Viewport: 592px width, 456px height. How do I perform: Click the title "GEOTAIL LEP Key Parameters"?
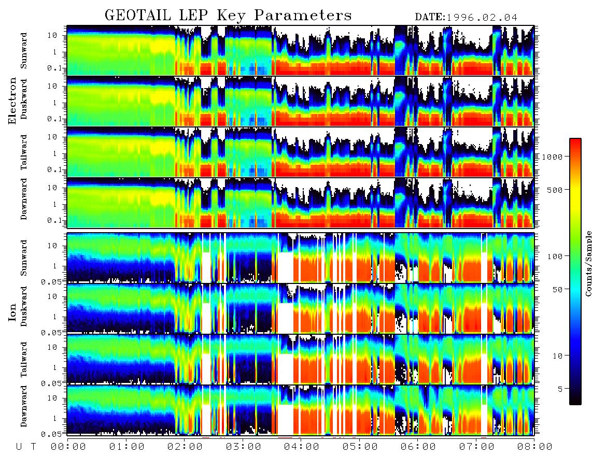click(228, 16)
